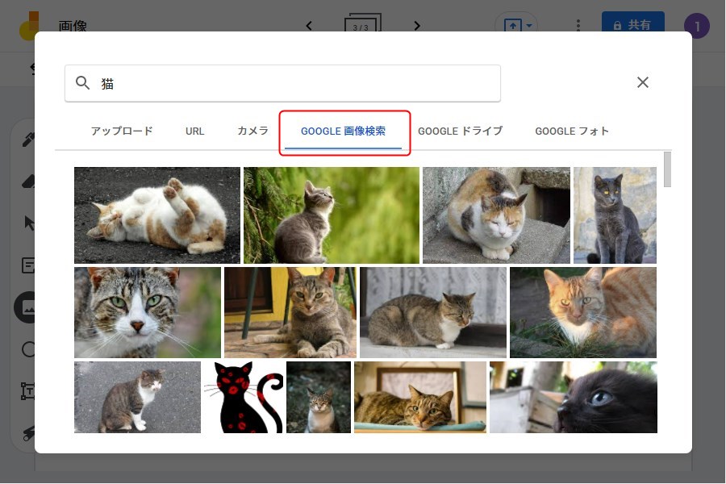Select the tabby lying by yellow wall
The width and height of the screenshot is (726, 484).
(290, 313)
